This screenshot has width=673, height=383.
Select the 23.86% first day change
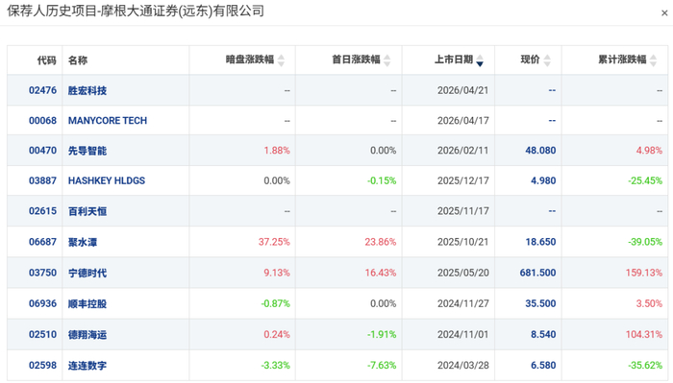coord(381,242)
